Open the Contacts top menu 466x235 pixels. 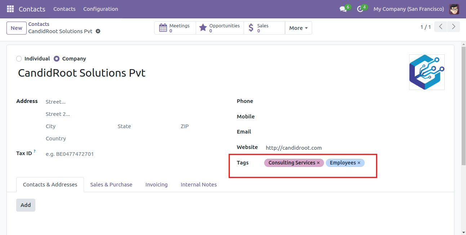coord(65,9)
